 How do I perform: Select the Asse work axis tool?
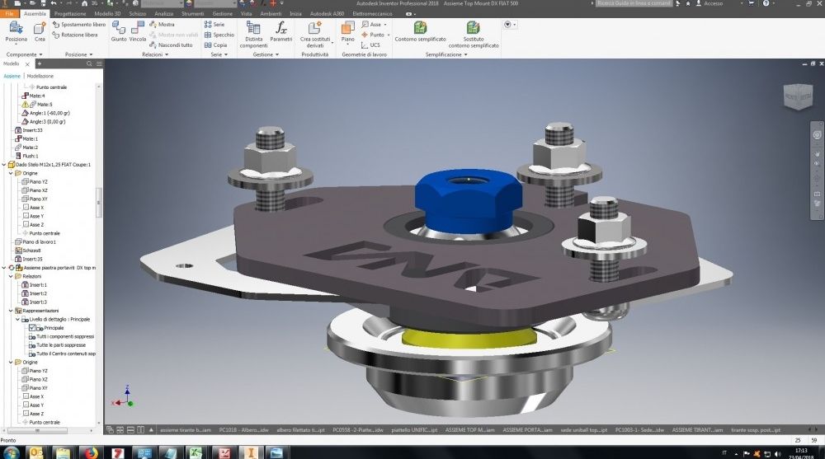pos(374,24)
